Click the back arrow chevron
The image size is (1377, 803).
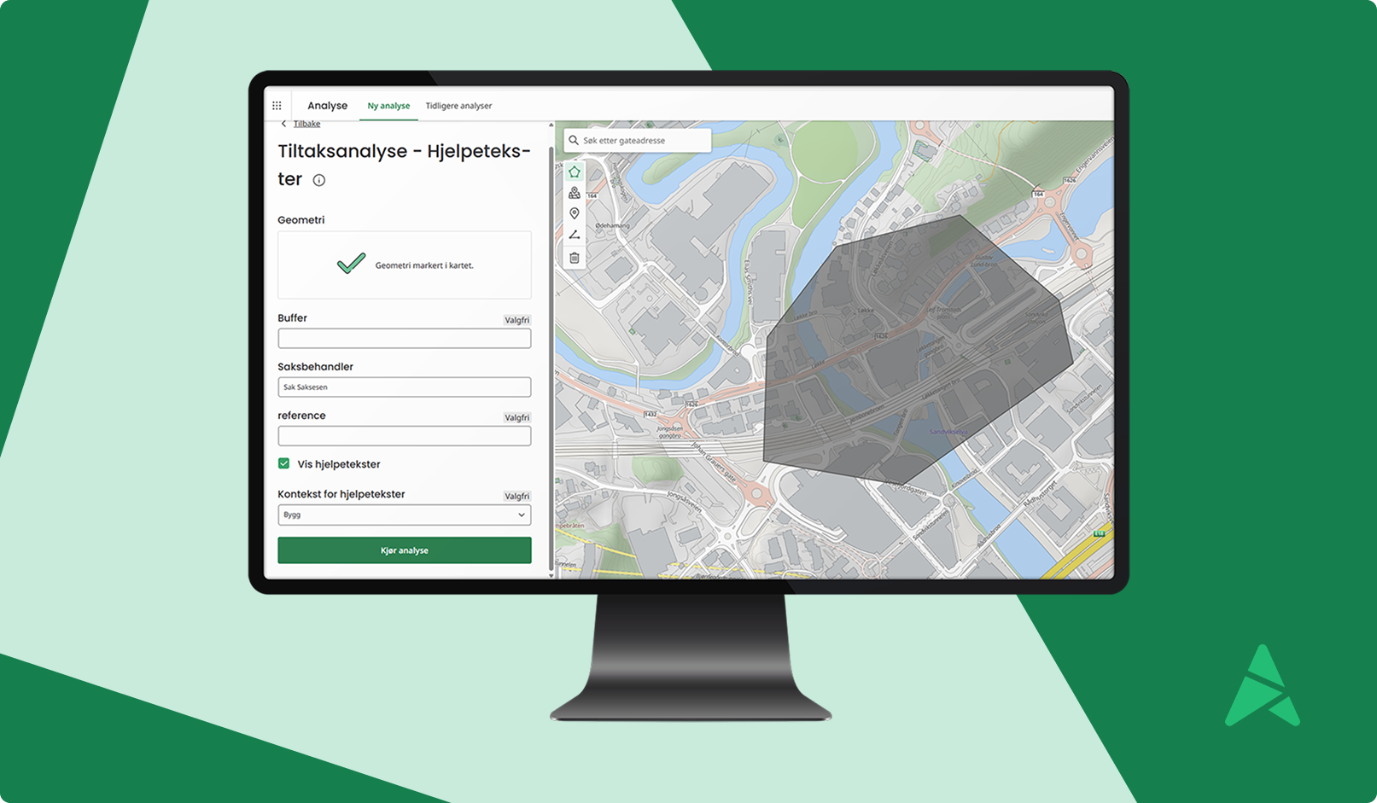click(x=283, y=125)
